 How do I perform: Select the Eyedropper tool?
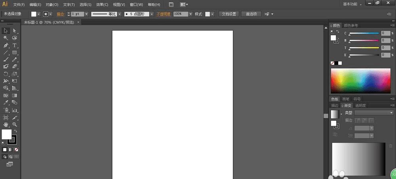6,102
